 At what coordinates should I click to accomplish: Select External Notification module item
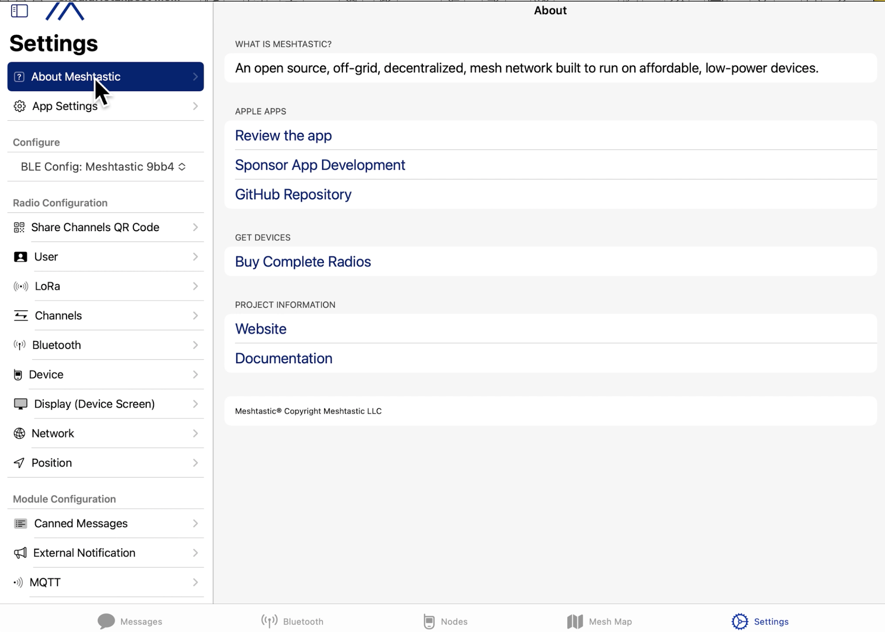point(105,553)
